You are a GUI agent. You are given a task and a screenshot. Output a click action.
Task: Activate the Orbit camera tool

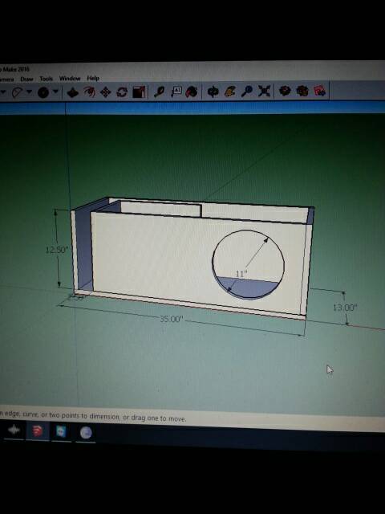pyautogui.click(x=213, y=92)
